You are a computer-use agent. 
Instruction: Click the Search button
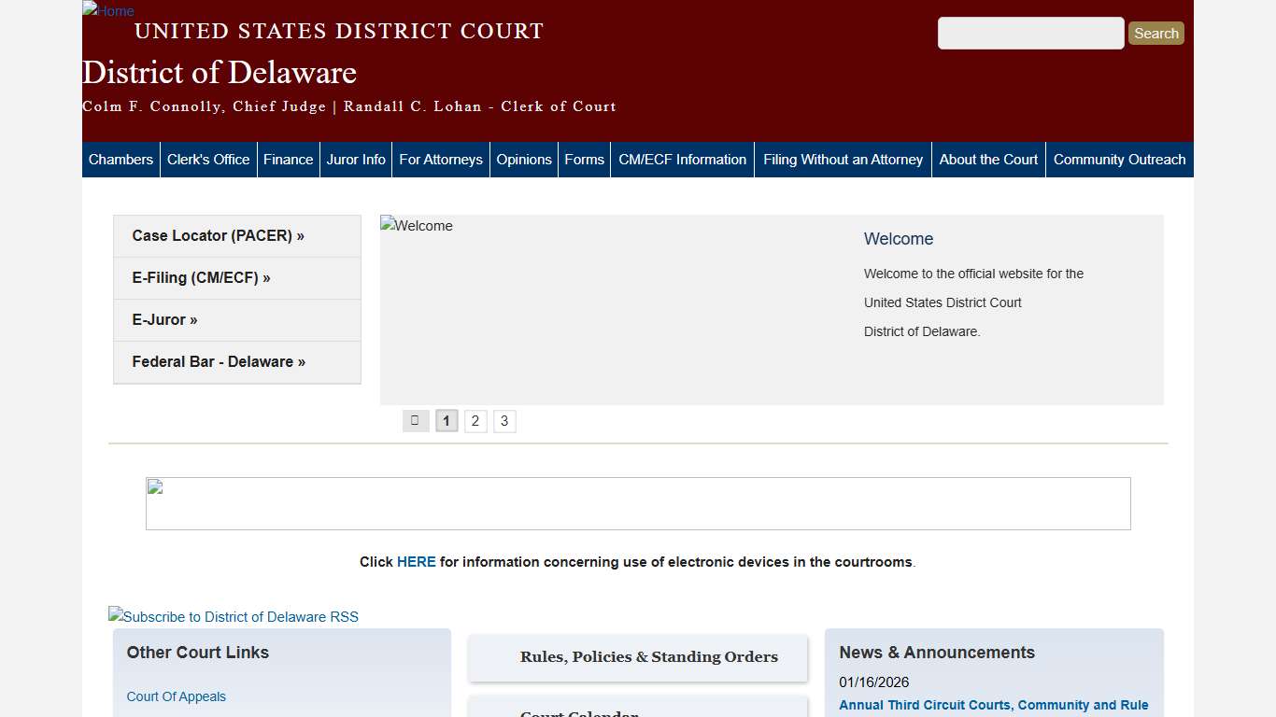(1155, 33)
